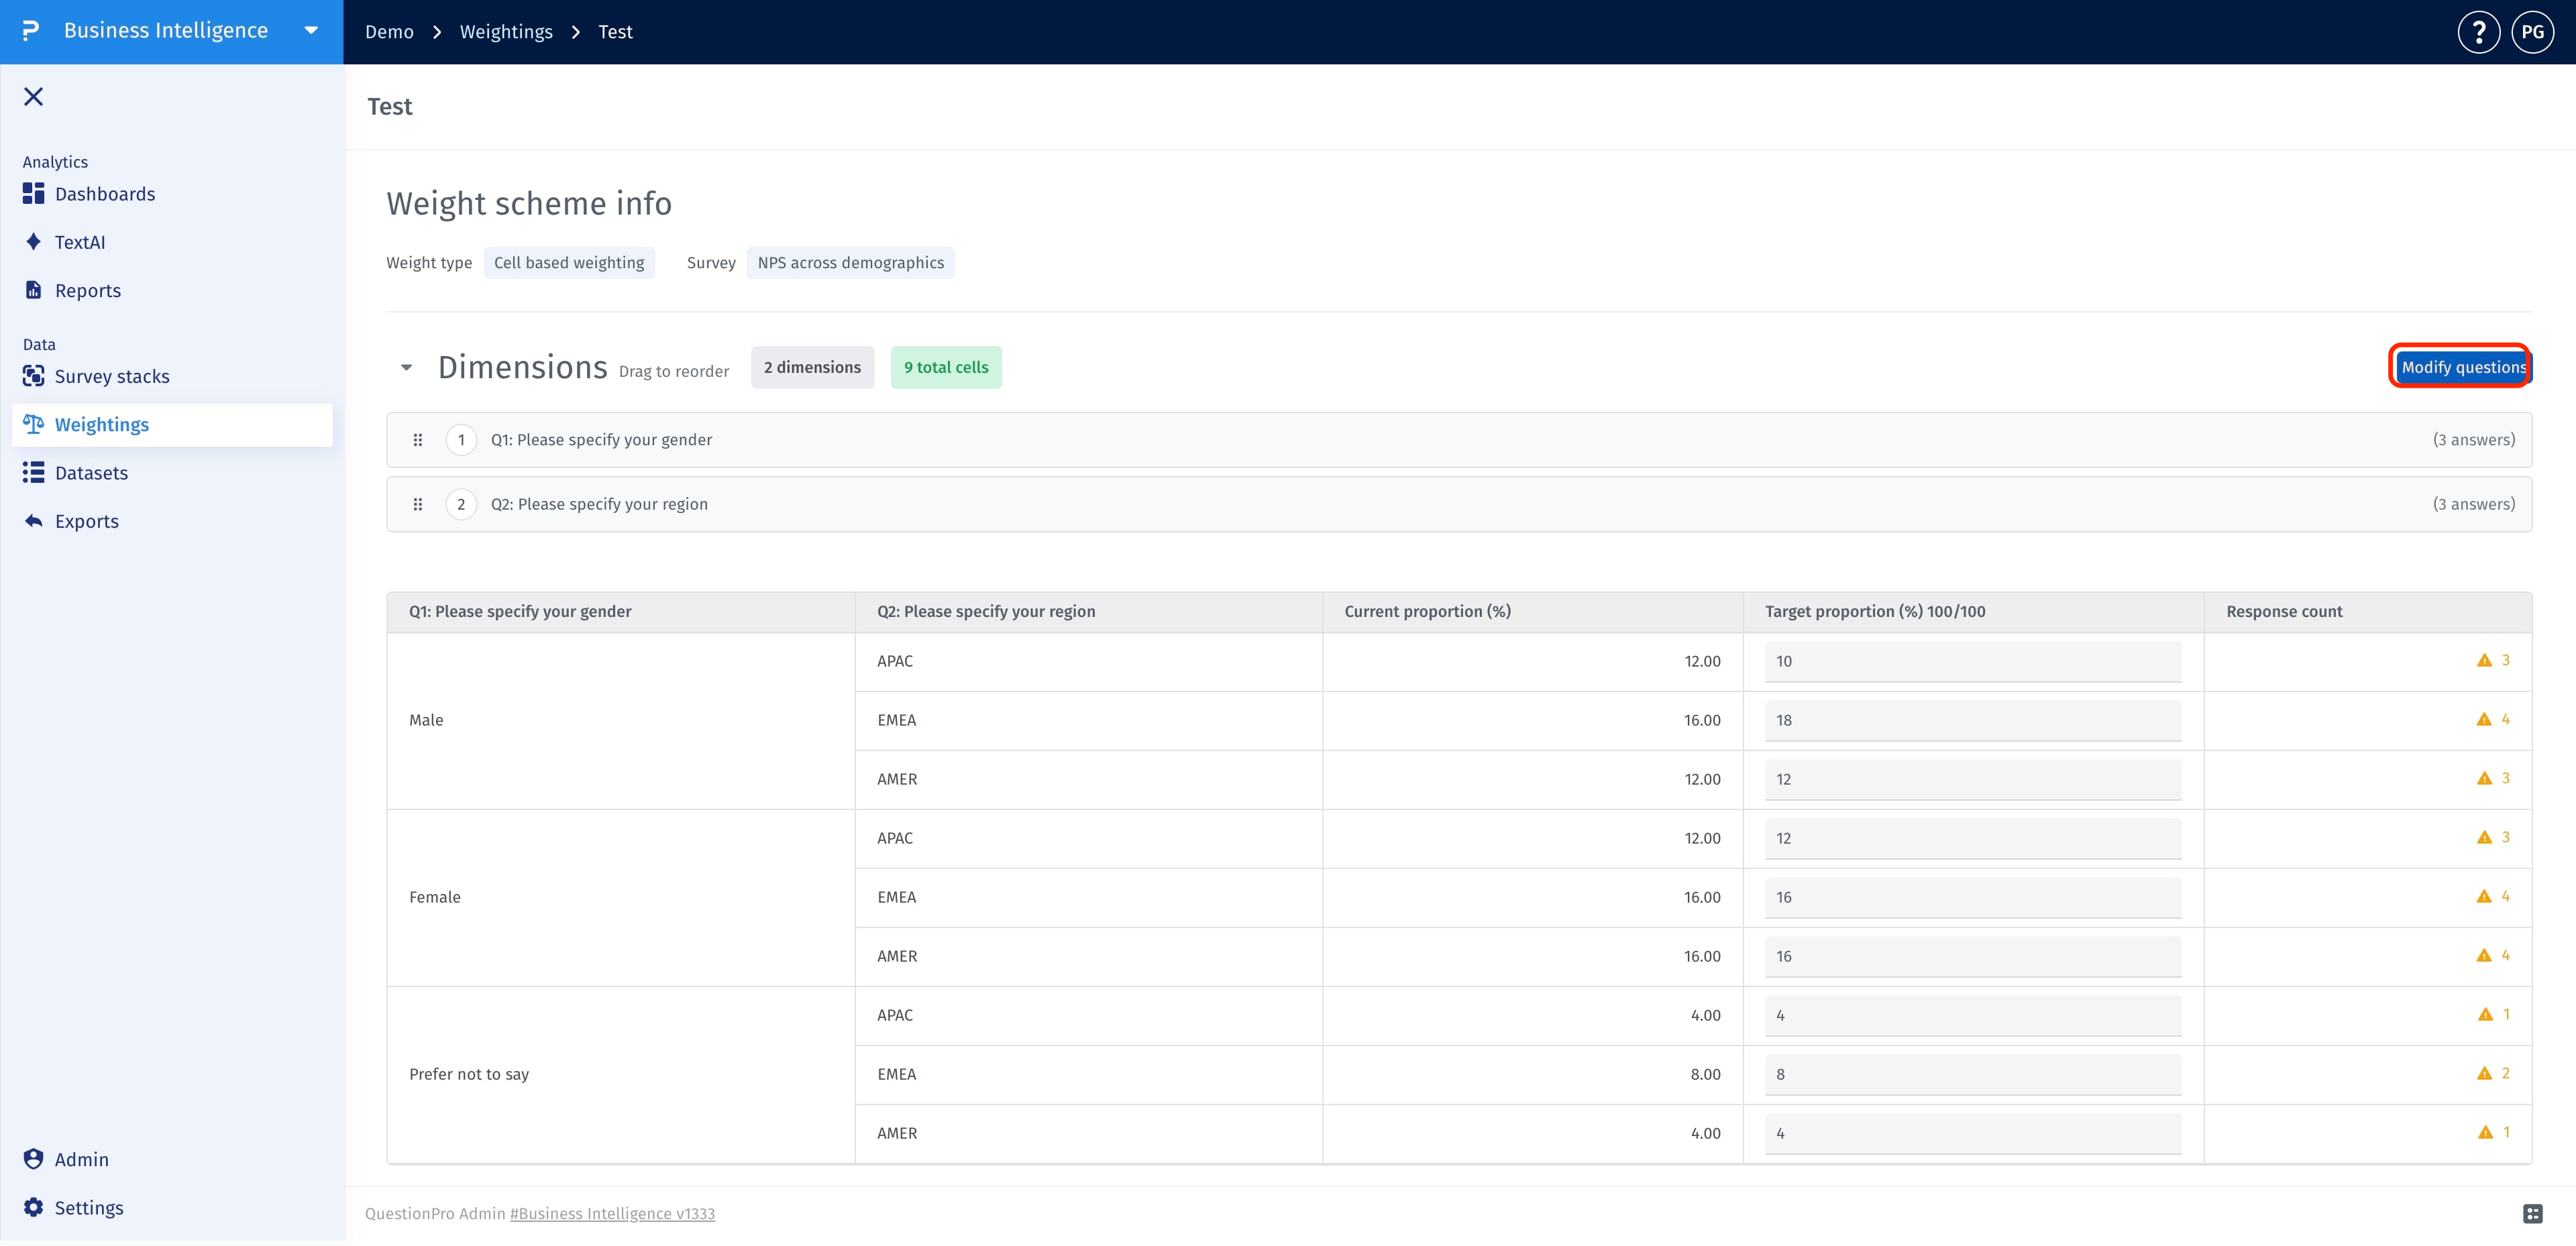
Task: Edit target proportion for Male APAC
Action: [1973, 662]
